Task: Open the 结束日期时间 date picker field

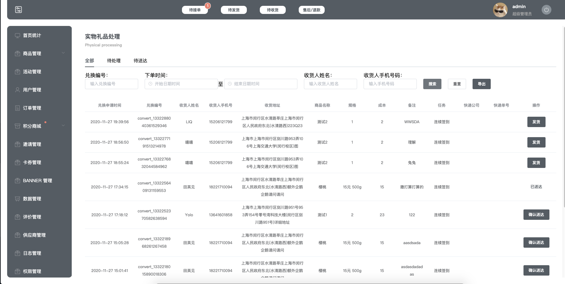Action: click(x=261, y=84)
